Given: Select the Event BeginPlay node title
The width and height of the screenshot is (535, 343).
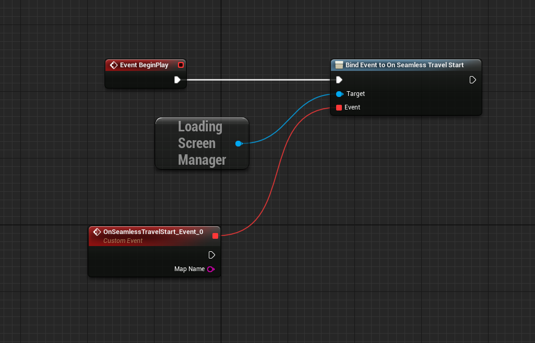Looking at the screenshot, I should pyautogui.click(x=144, y=65).
